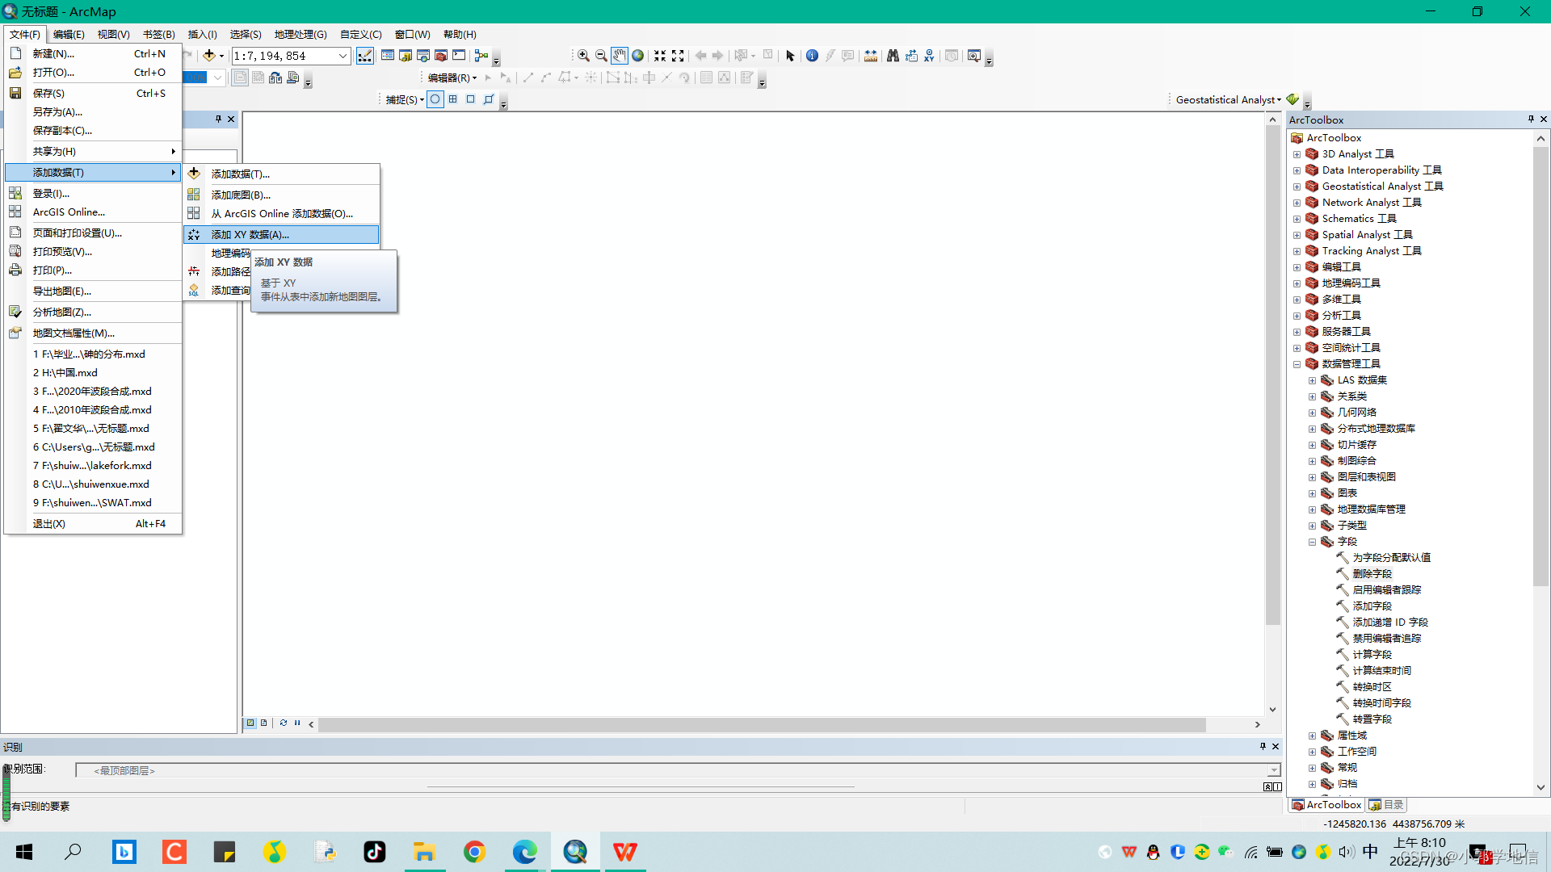Select the Identify tool icon
Image resolution: width=1551 pixels, height=872 pixels.
[812, 56]
